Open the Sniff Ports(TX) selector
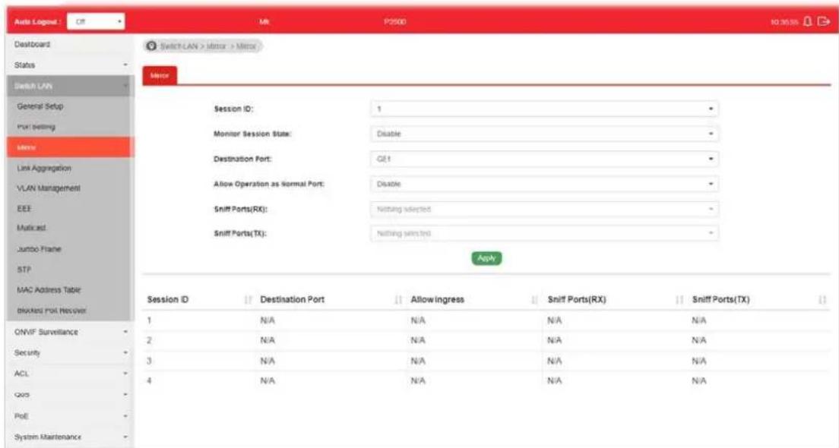 (544, 233)
